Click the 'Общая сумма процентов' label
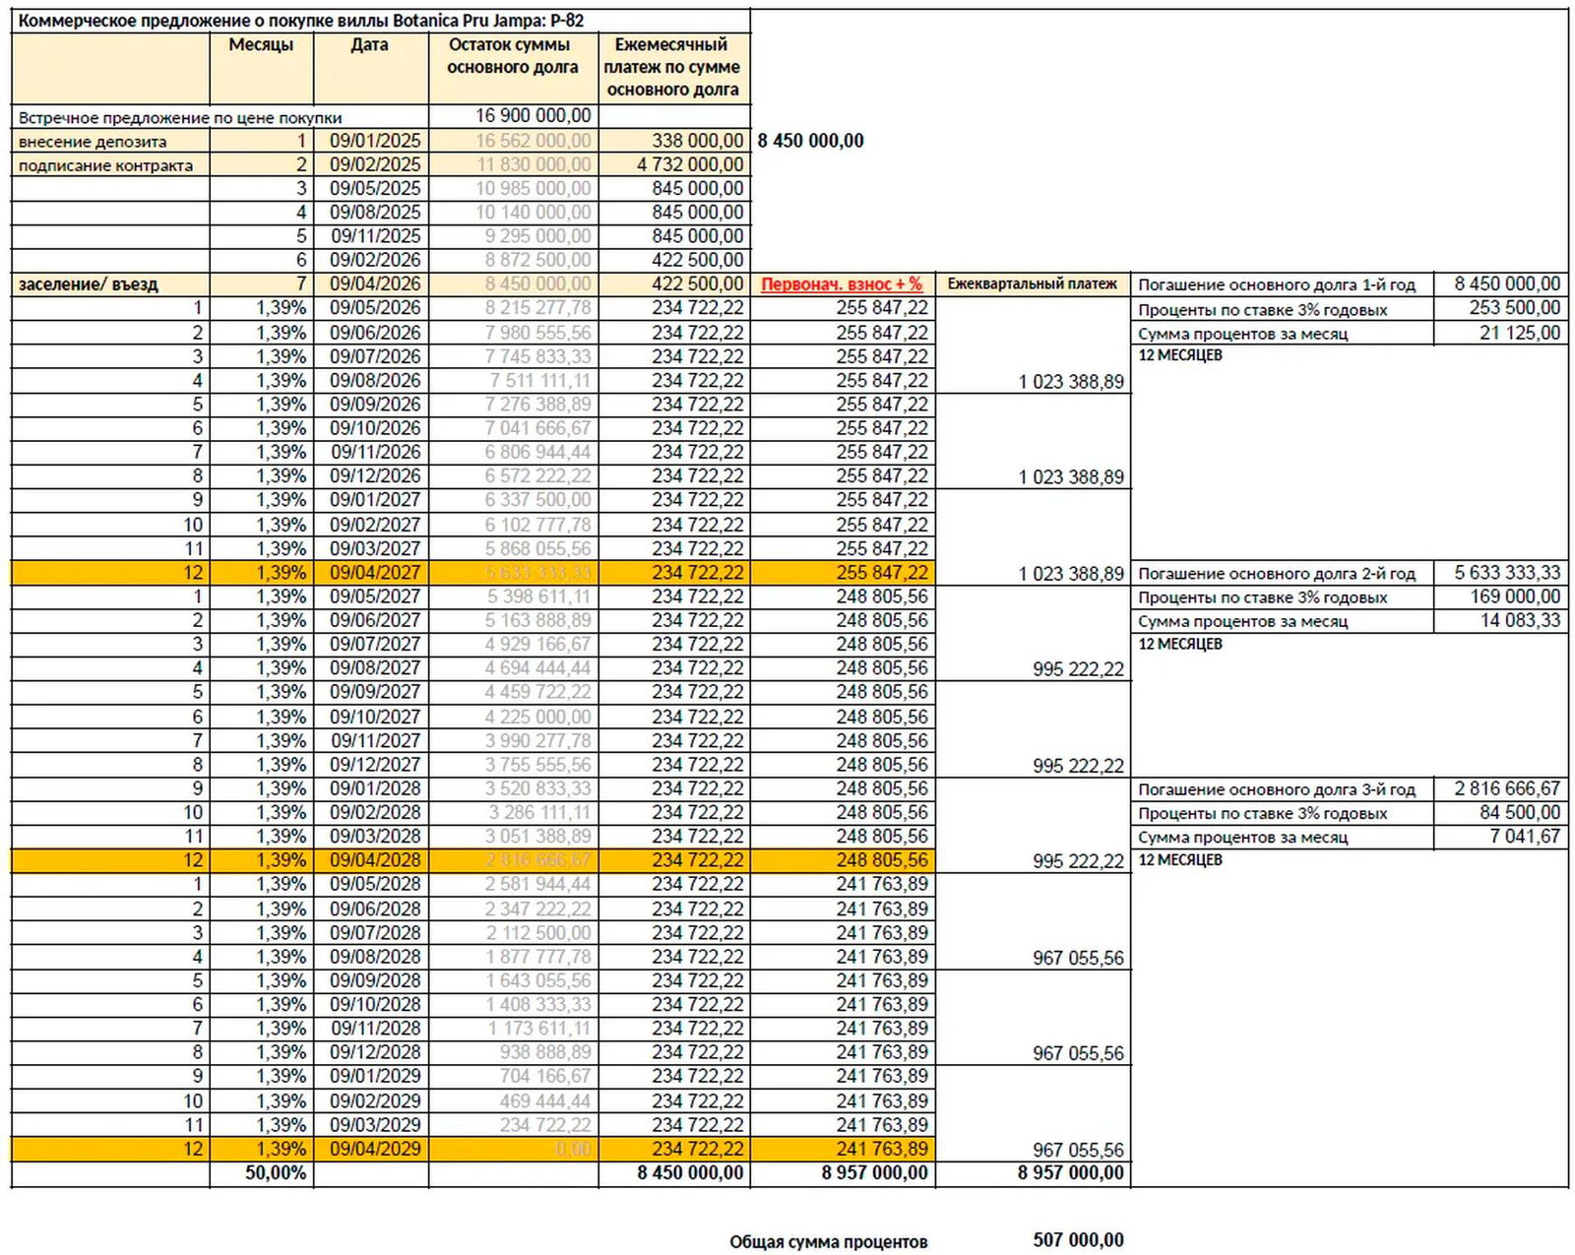The height and width of the screenshot is (1255, 1575). 829,1242
